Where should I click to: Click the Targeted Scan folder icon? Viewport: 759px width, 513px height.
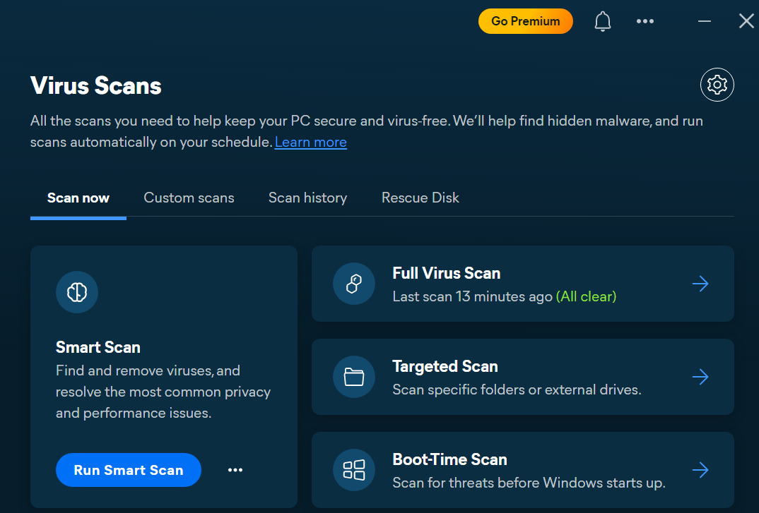(x=354, y=377)
